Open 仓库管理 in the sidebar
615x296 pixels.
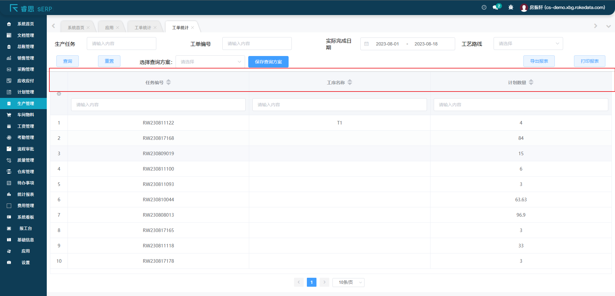click(26, 172)
